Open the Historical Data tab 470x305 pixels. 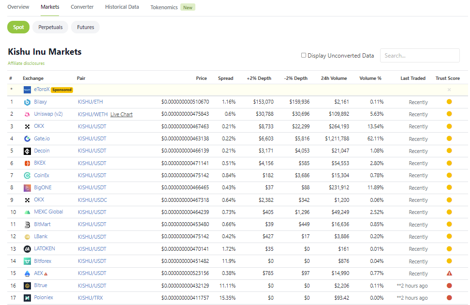pos(122,7)
